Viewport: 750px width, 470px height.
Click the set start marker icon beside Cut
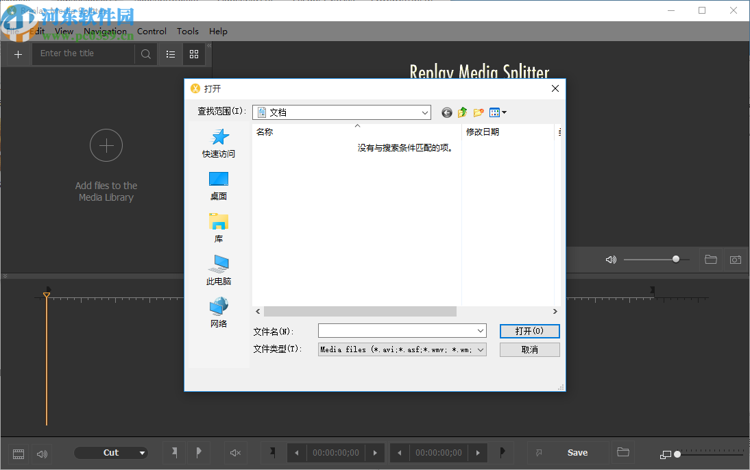[x=173, y=453]
